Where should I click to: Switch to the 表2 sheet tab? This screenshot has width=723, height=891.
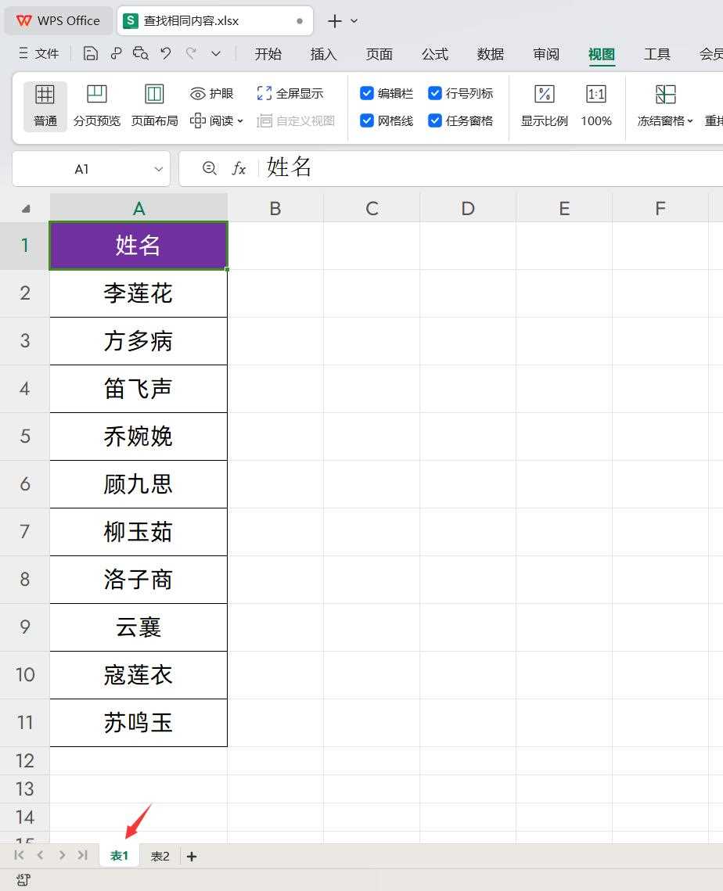160,856
